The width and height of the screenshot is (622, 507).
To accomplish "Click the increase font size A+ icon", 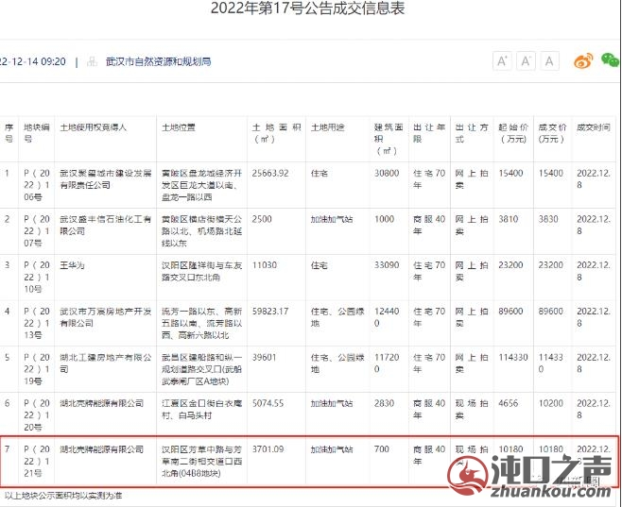I will click(x=503, y=61).
